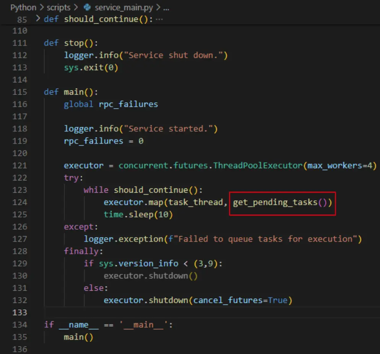Click the time.sleep(10) call

(x=138, y=214)
